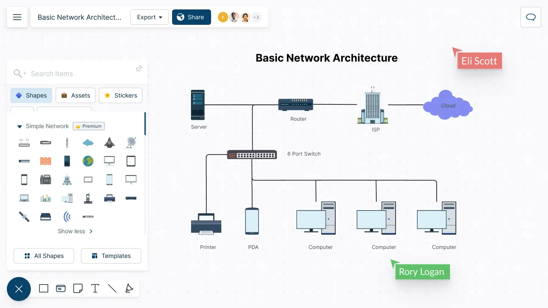Viewport: 548px width, 308px height.
Task: Click the 'PDA' label on canvas
Action: click(x=253, y=247)
